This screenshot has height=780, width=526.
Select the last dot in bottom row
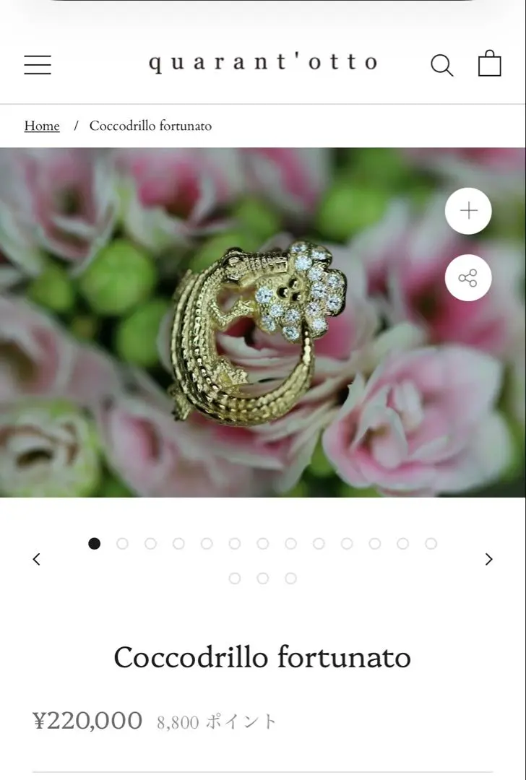(290, 578)
